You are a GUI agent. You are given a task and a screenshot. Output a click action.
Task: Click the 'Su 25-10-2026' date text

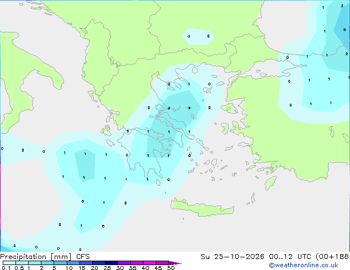pyautogui.click(x=232, y=257)
